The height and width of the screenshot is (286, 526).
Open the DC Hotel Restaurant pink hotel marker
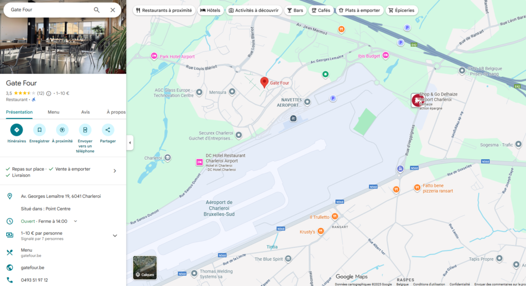[199, 162]
